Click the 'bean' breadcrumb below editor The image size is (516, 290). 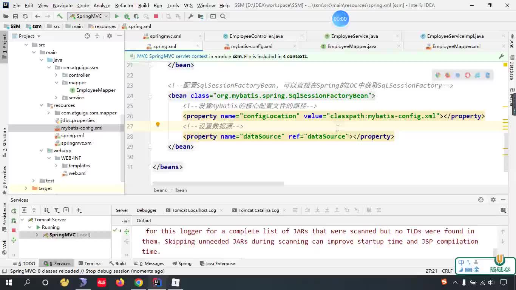(x=181, y=190)
